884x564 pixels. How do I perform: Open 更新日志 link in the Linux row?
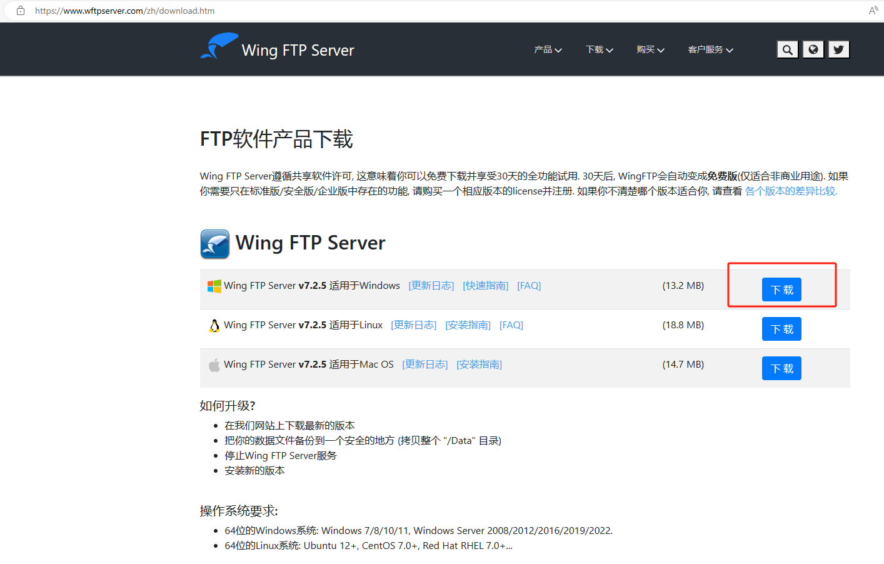[x=414, y=325]
